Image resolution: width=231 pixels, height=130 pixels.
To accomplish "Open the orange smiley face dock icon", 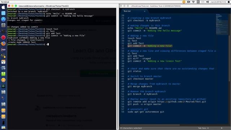I will (3, 80).
